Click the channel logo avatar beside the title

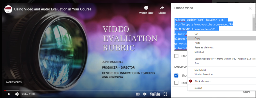coord(8,9)
